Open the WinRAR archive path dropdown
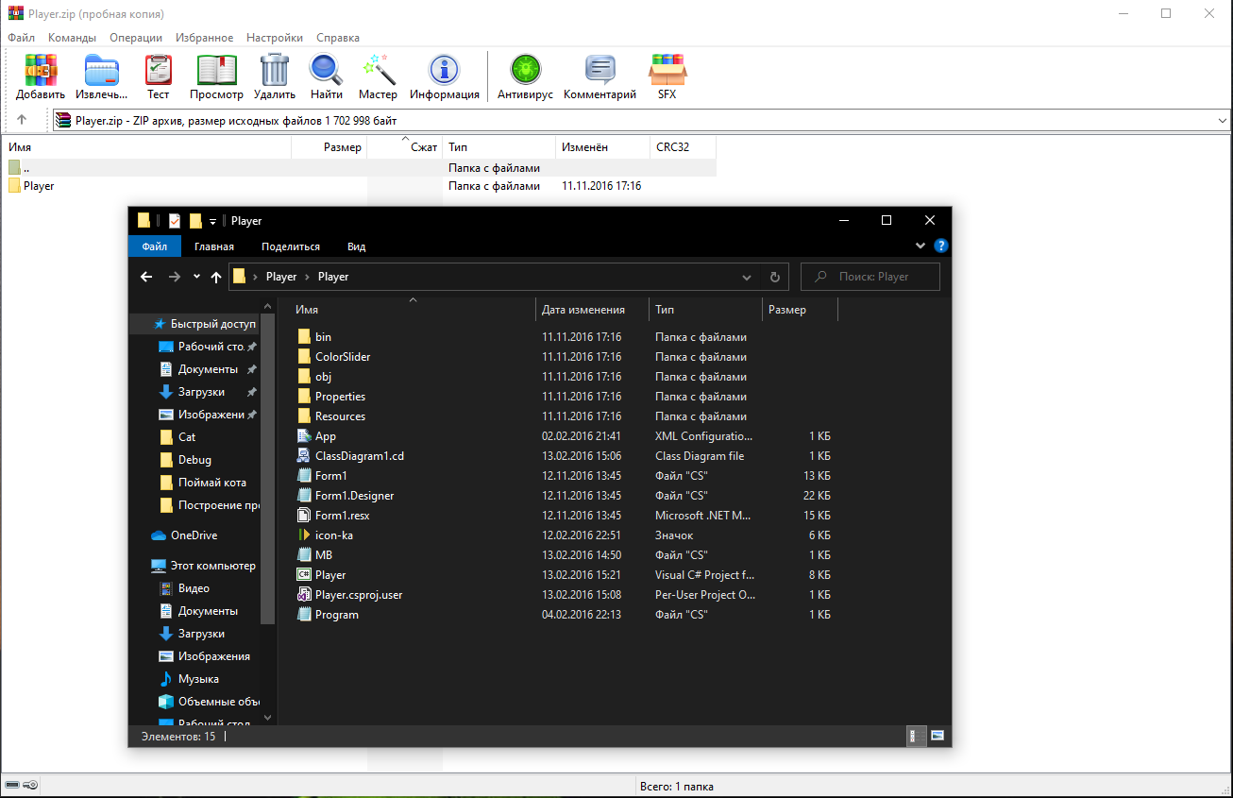 (x=1223, y=121)
